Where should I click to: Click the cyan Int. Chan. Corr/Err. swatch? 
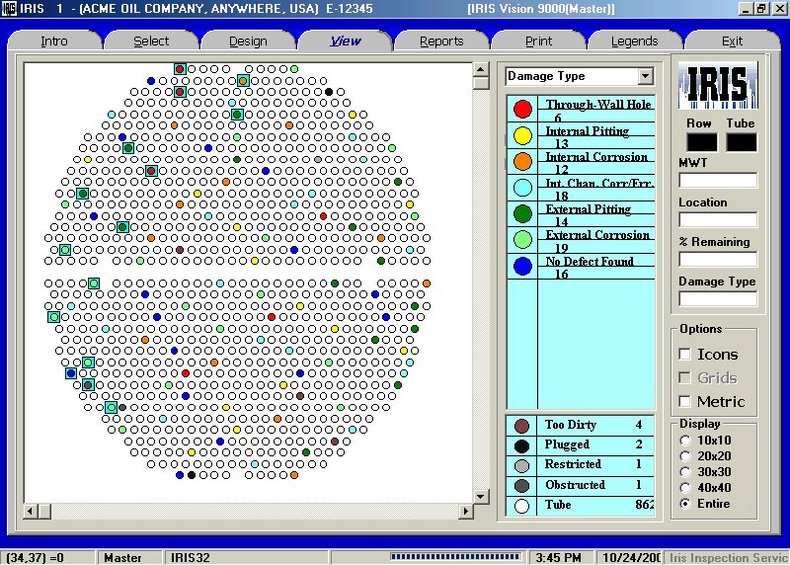click(x=522, y=188)
